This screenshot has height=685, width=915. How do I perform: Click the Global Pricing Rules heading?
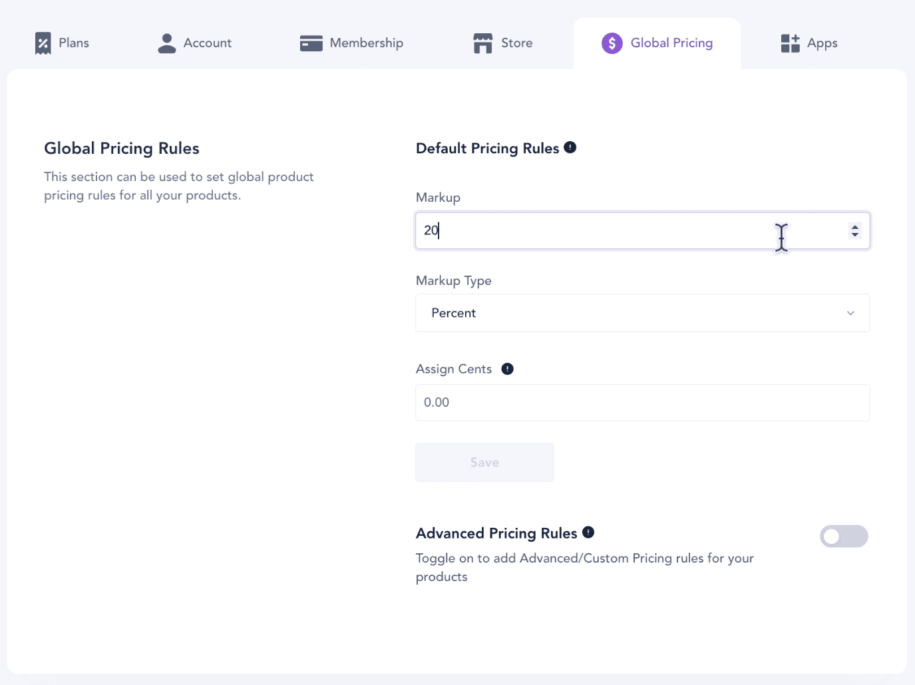click(122, 148)
